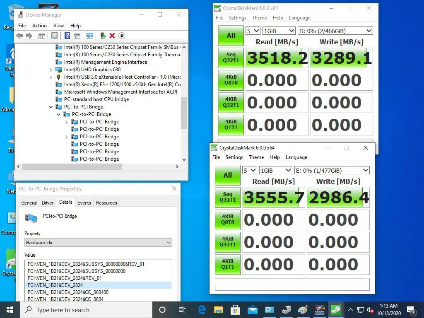
Task: Select the PCI\VEN_1B21&DEV_2824&REV_01 hardware ID value
Action: [65, 278]
